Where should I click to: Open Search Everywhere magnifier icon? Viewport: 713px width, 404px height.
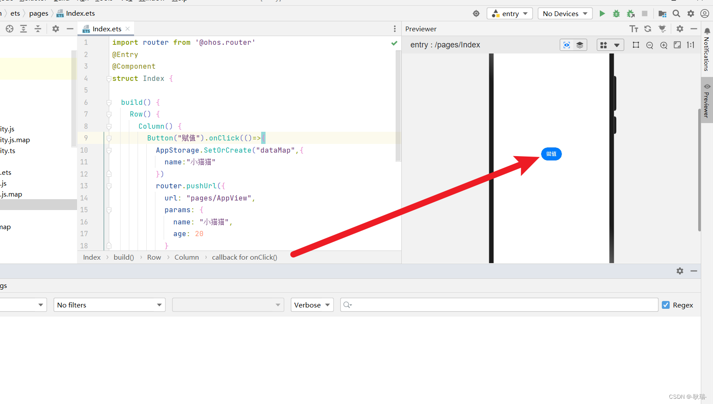tap(676, 13)
